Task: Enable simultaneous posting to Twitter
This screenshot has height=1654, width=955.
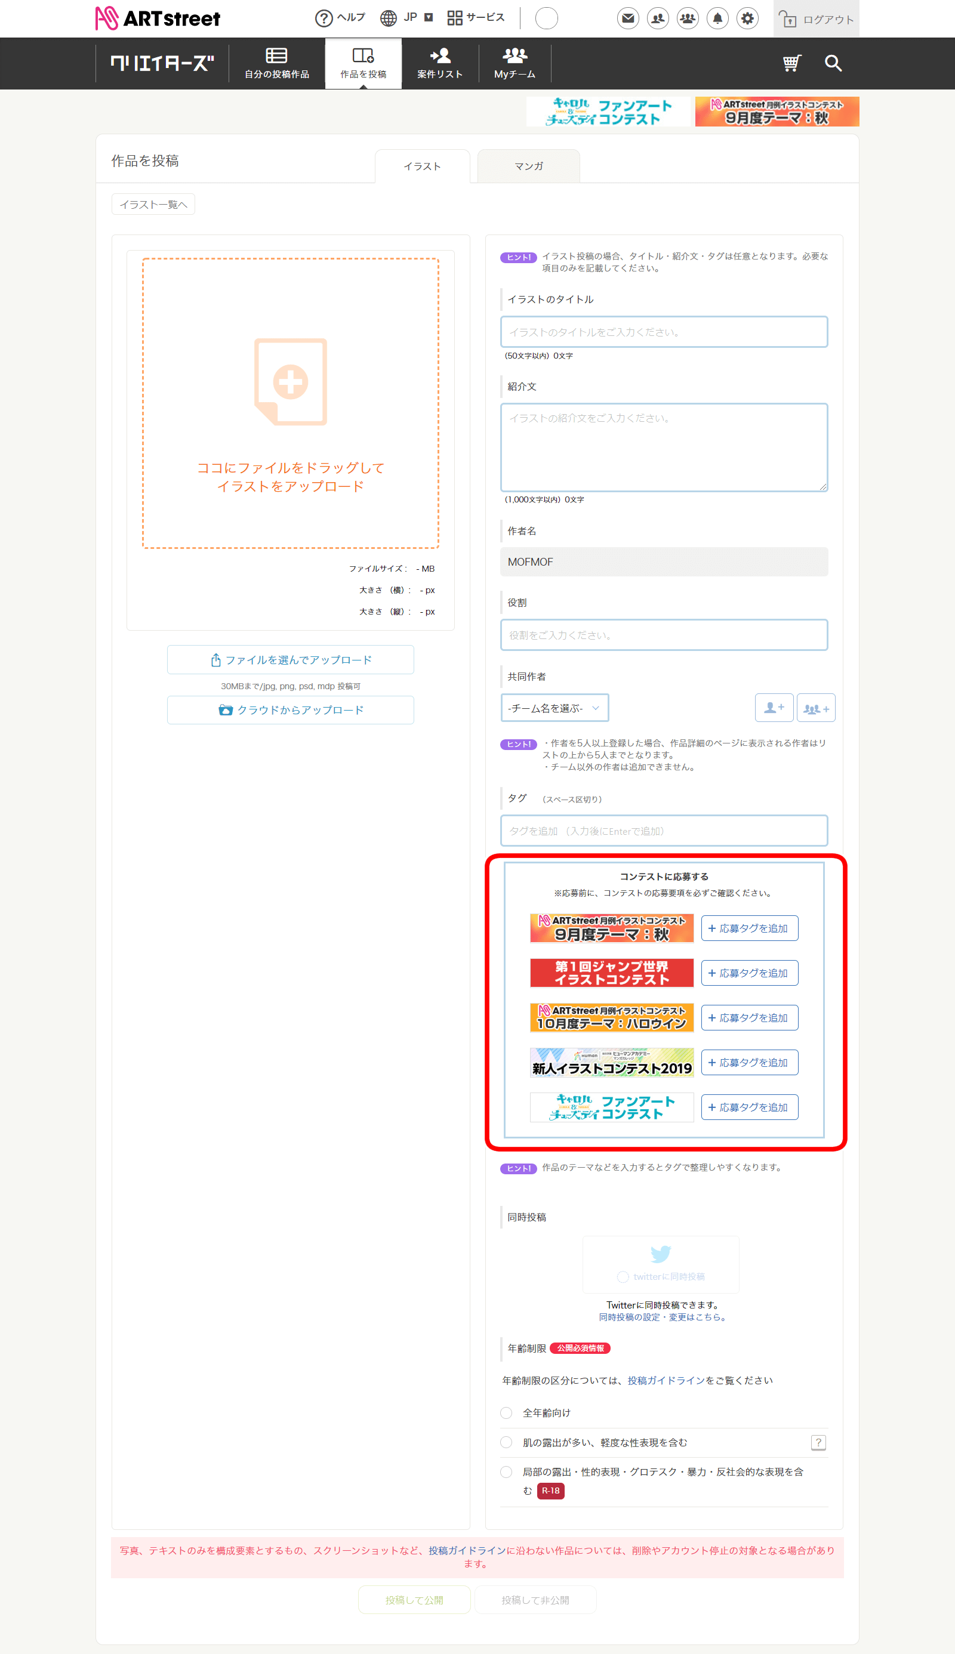Action: pyautogui.click(x=622, y=1276)
